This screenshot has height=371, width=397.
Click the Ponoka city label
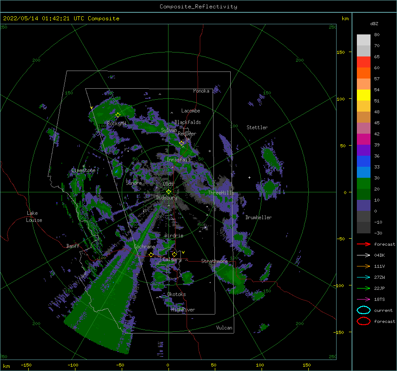201,91
